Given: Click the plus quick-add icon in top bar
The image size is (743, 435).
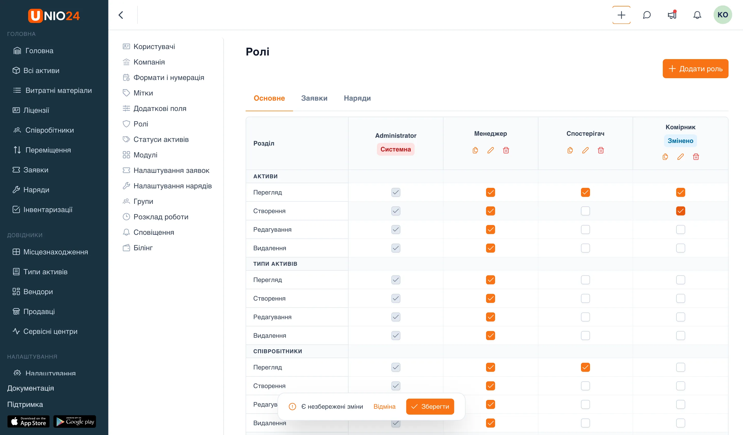Looking at the screenshot, I should click(621, 15).
